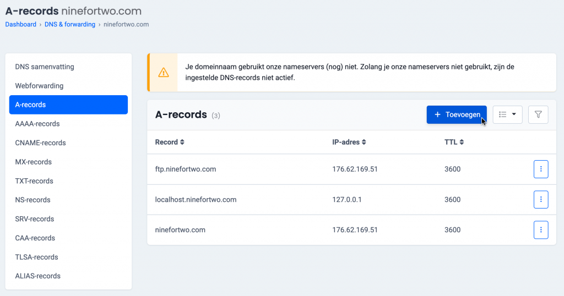564x296 pixels.
Task: Switch to AAAA-records section
Action: pos(37,124)
